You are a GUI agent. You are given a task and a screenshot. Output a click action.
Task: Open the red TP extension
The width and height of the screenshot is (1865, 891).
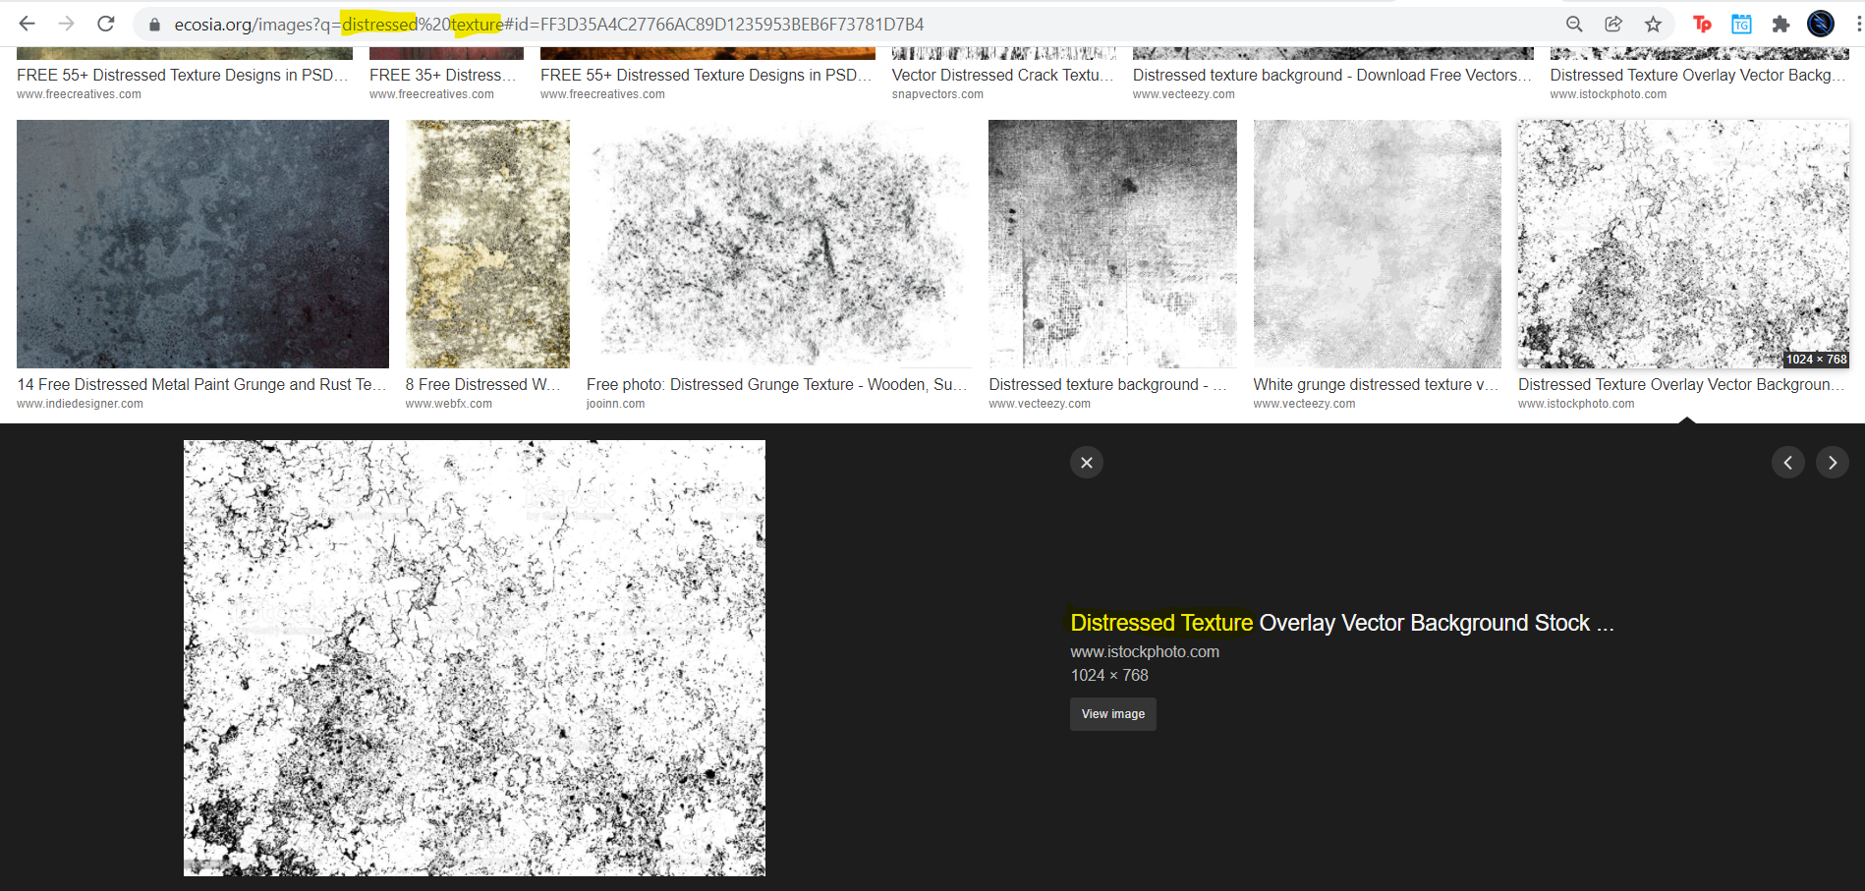(1702, 24)
